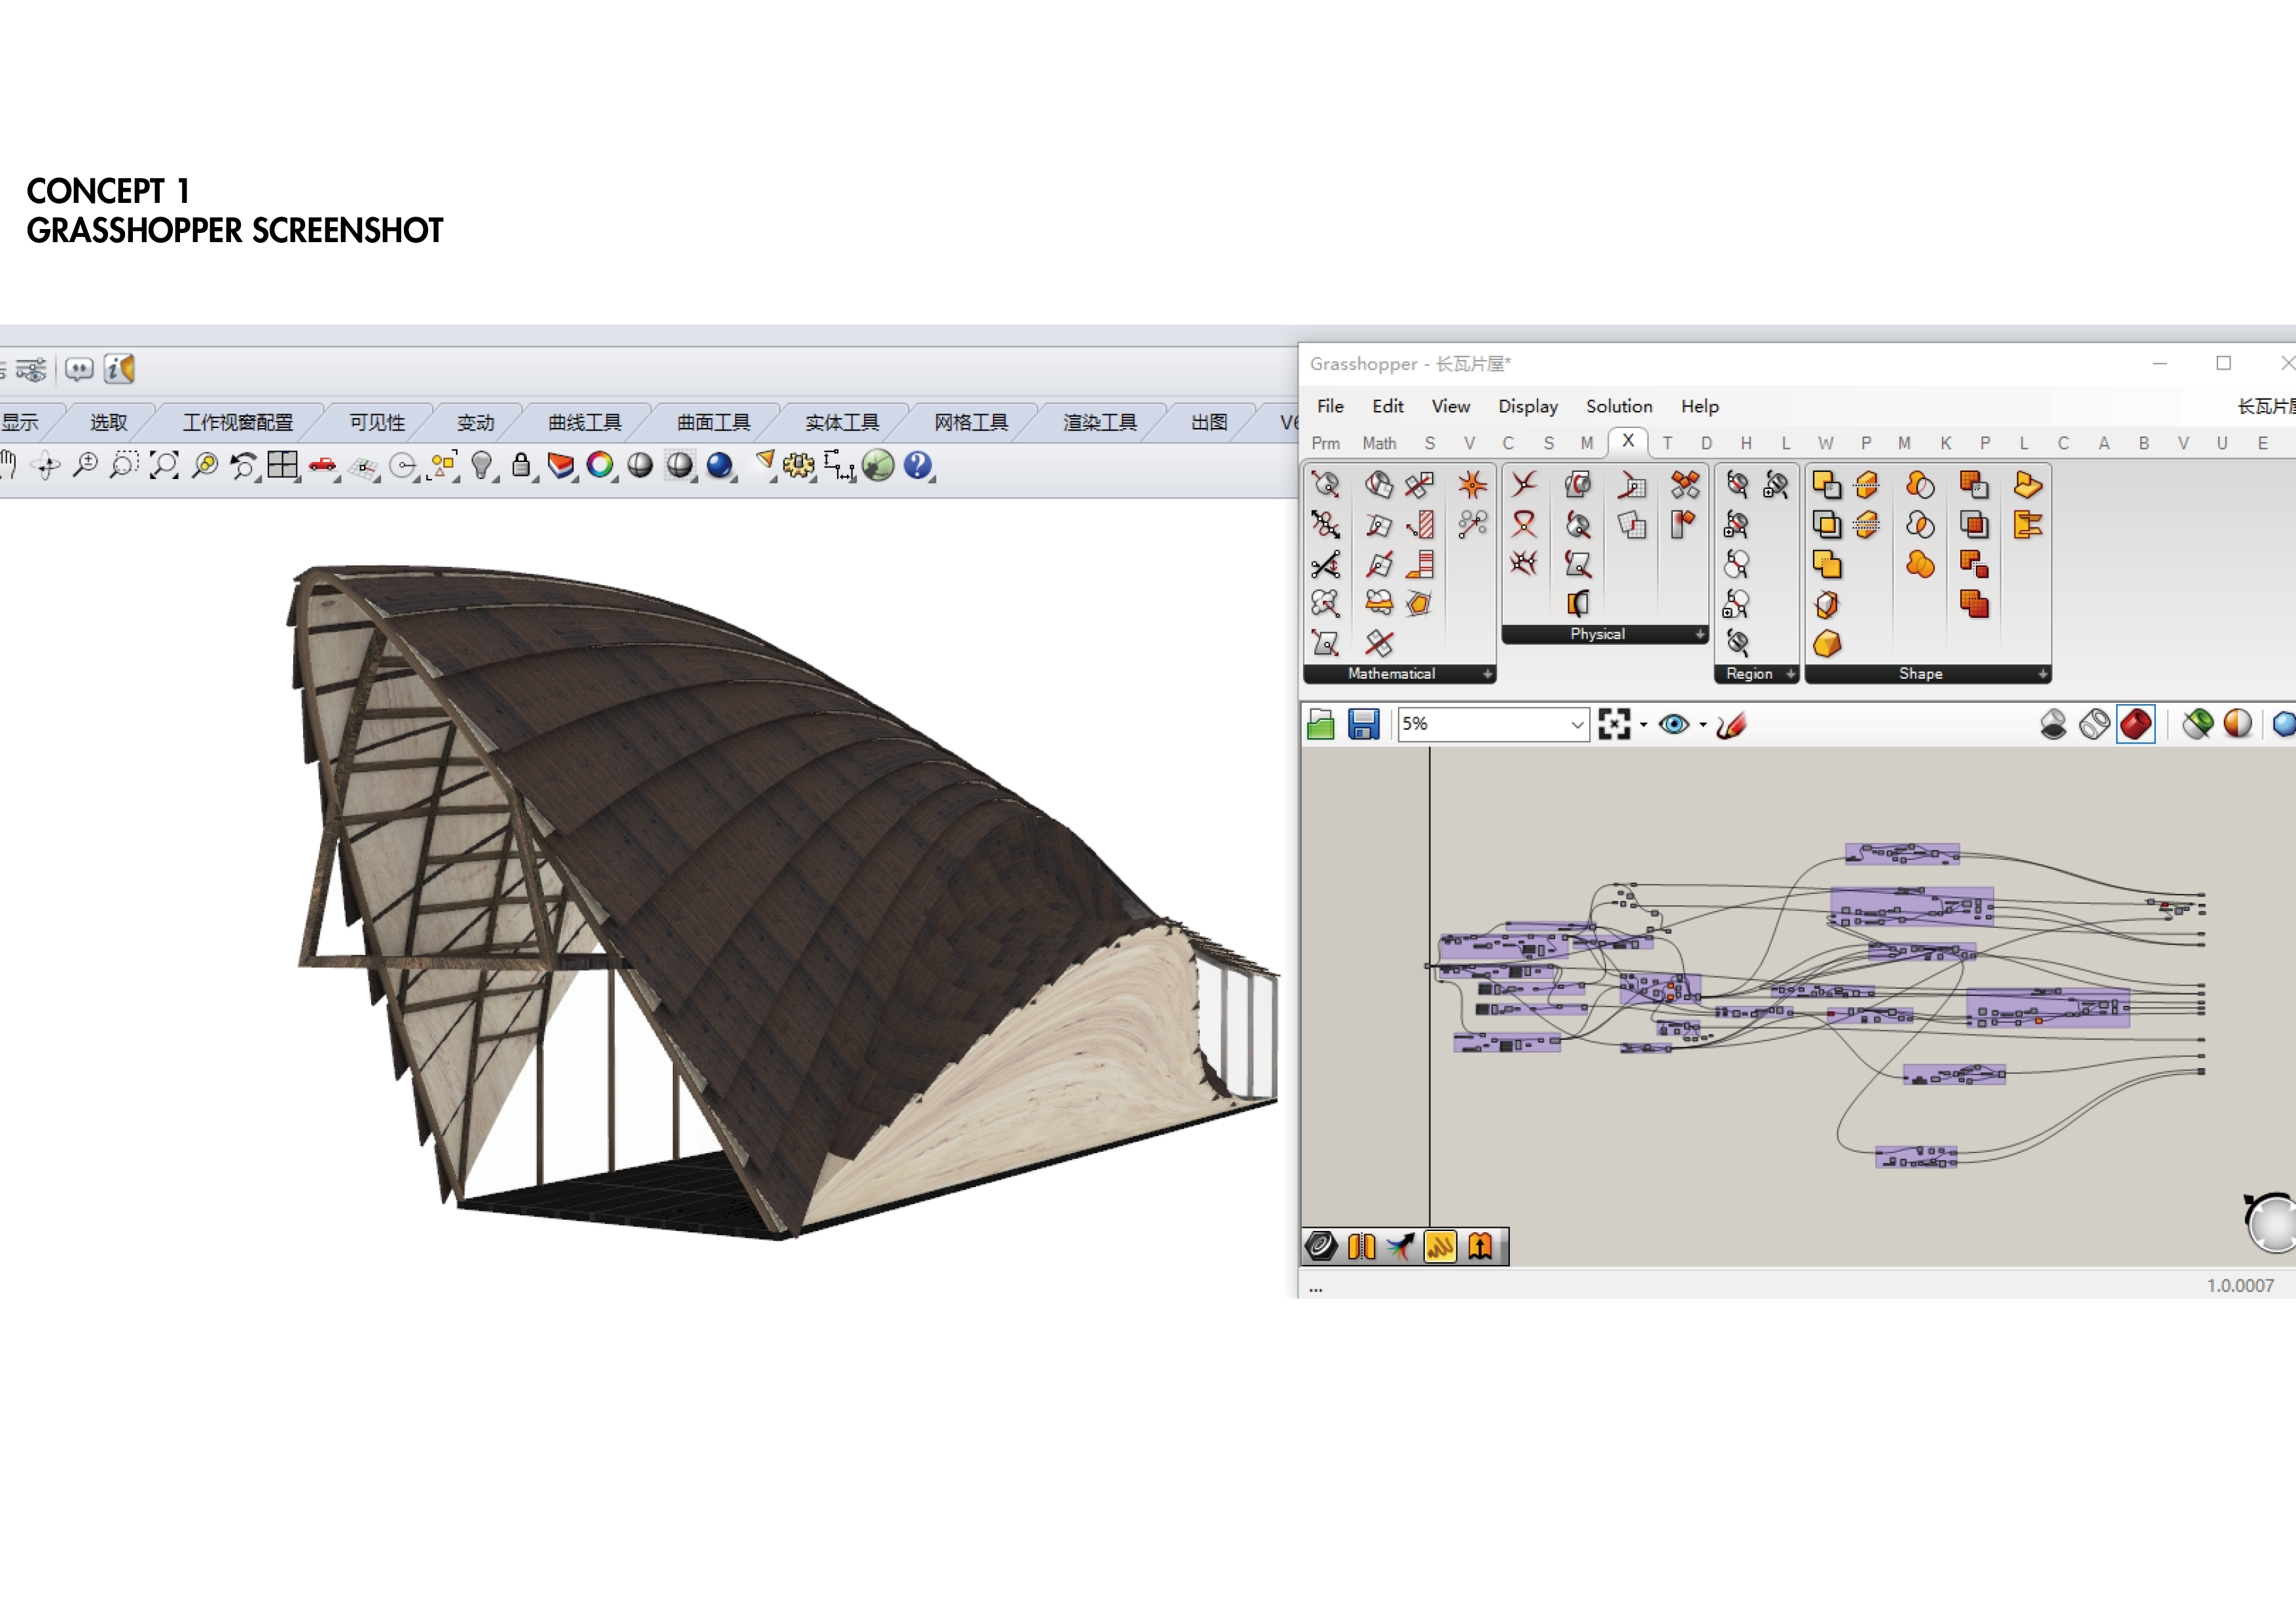Screen dimensions: 2296x1623
Task: Enable red shaded preview mode
Action: pos(2135,724)
